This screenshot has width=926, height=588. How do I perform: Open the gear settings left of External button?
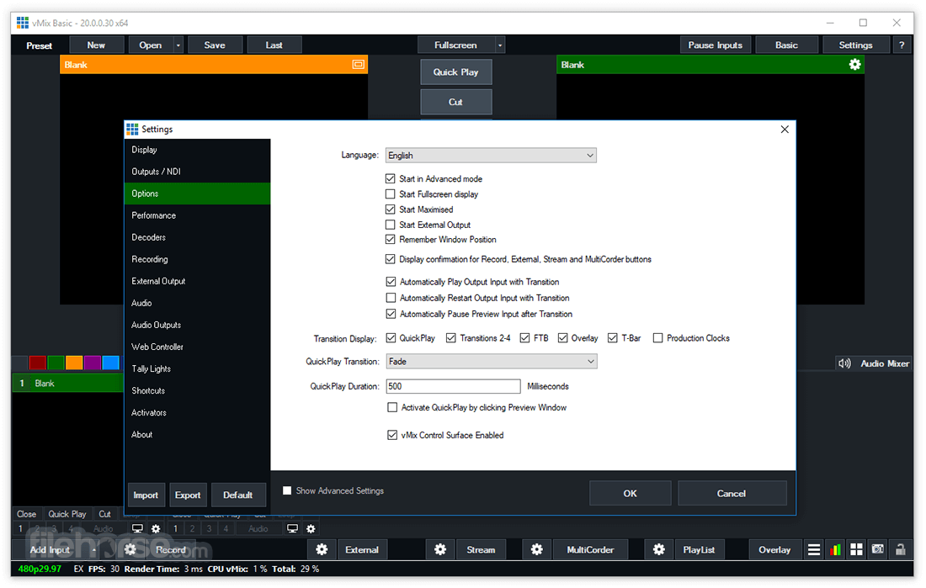pos(322,549)
